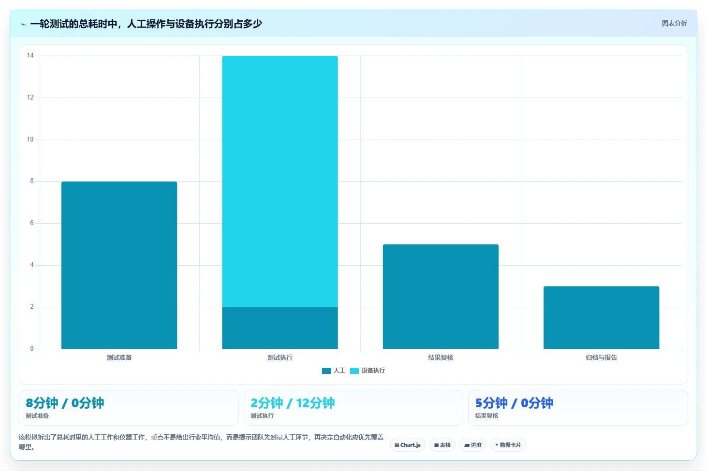Click the 归档与报告 x-axis label
The height and width of the screenshot is (471, 707).
point(601,357)
